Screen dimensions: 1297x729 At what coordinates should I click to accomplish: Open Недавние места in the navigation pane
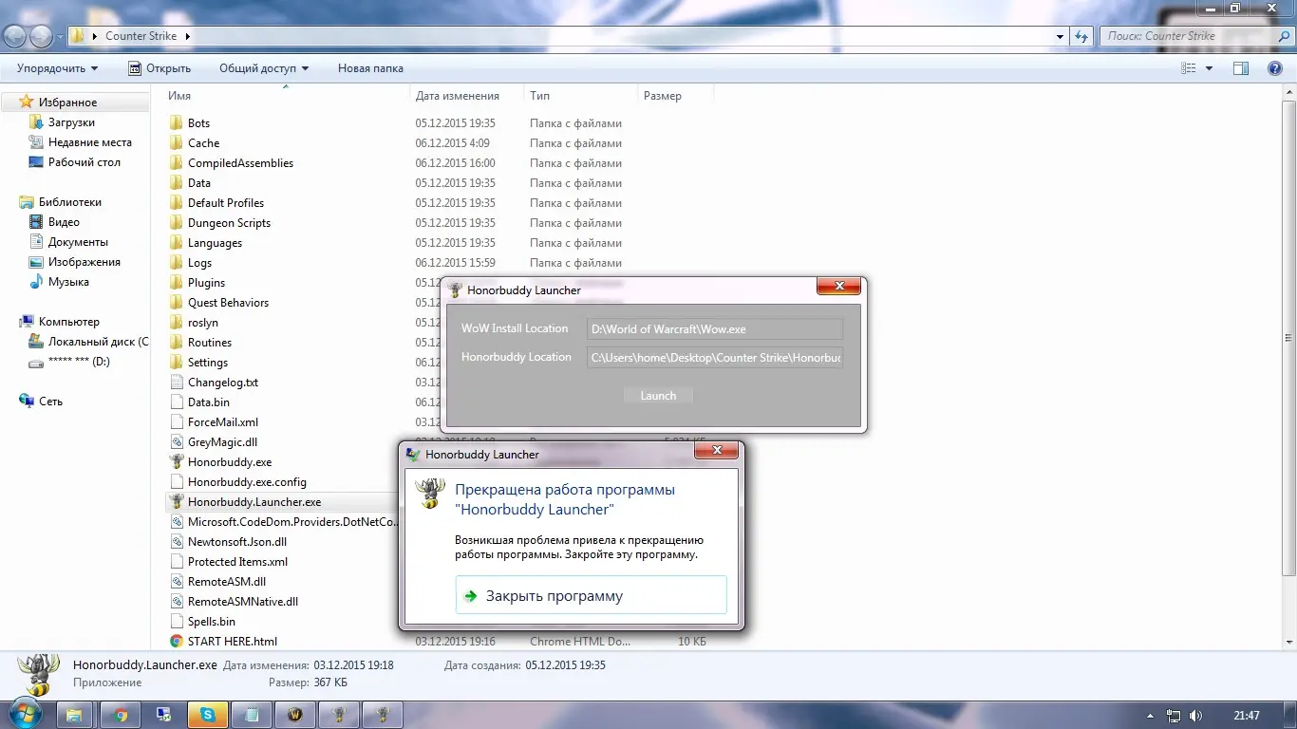click(x=89, y=142)
